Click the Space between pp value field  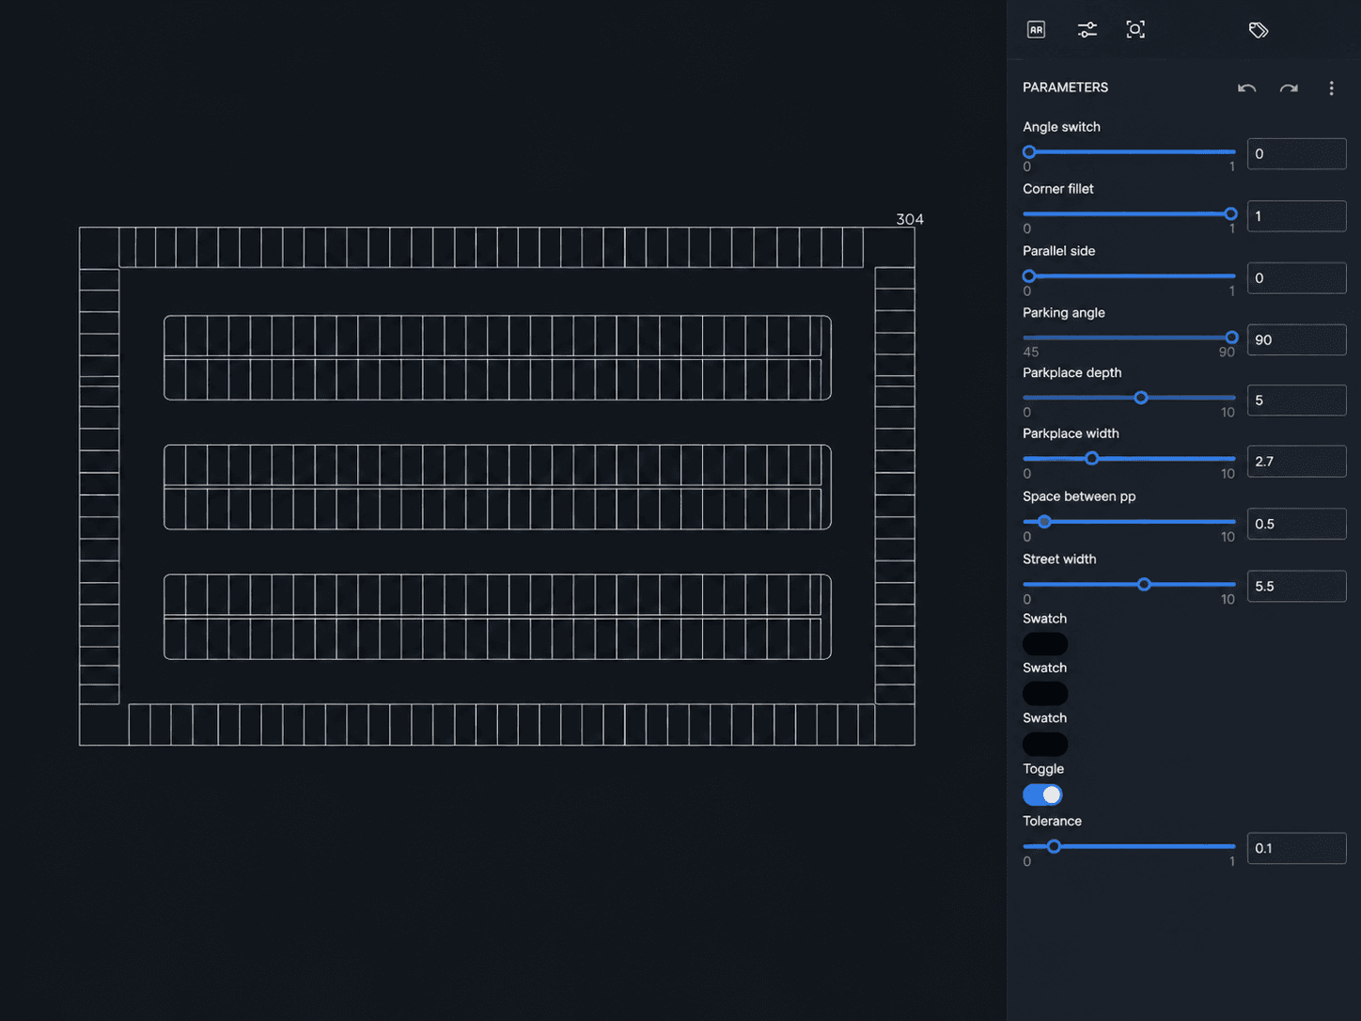[x=1296, y=524]
